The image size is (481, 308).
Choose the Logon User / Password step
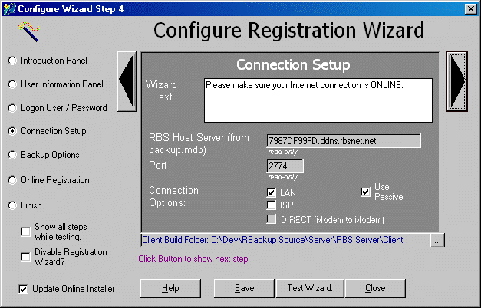point(12,108)
